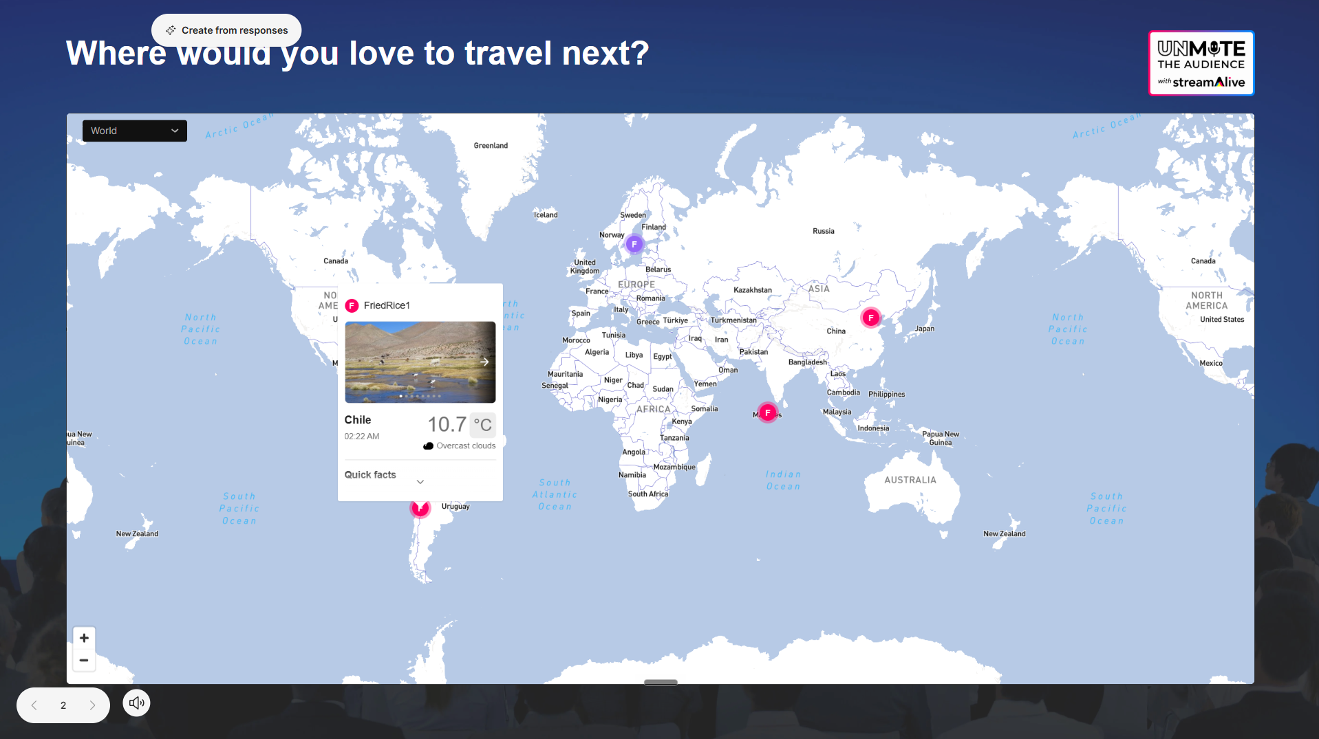
Task: Show next photo in Chile card
Action: (484, 362)
